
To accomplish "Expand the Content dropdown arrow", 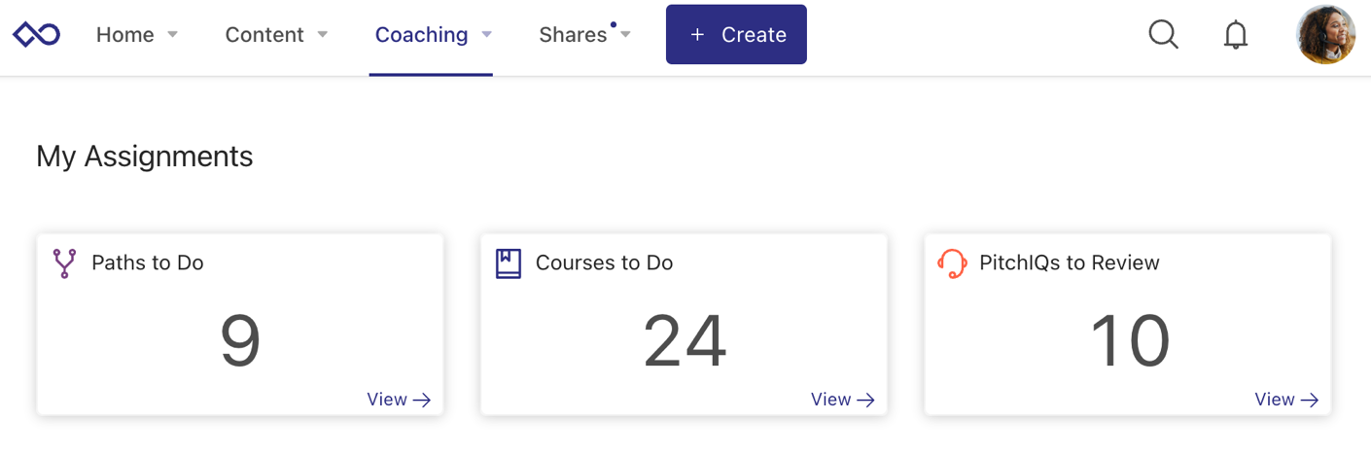I will point(322,35).
